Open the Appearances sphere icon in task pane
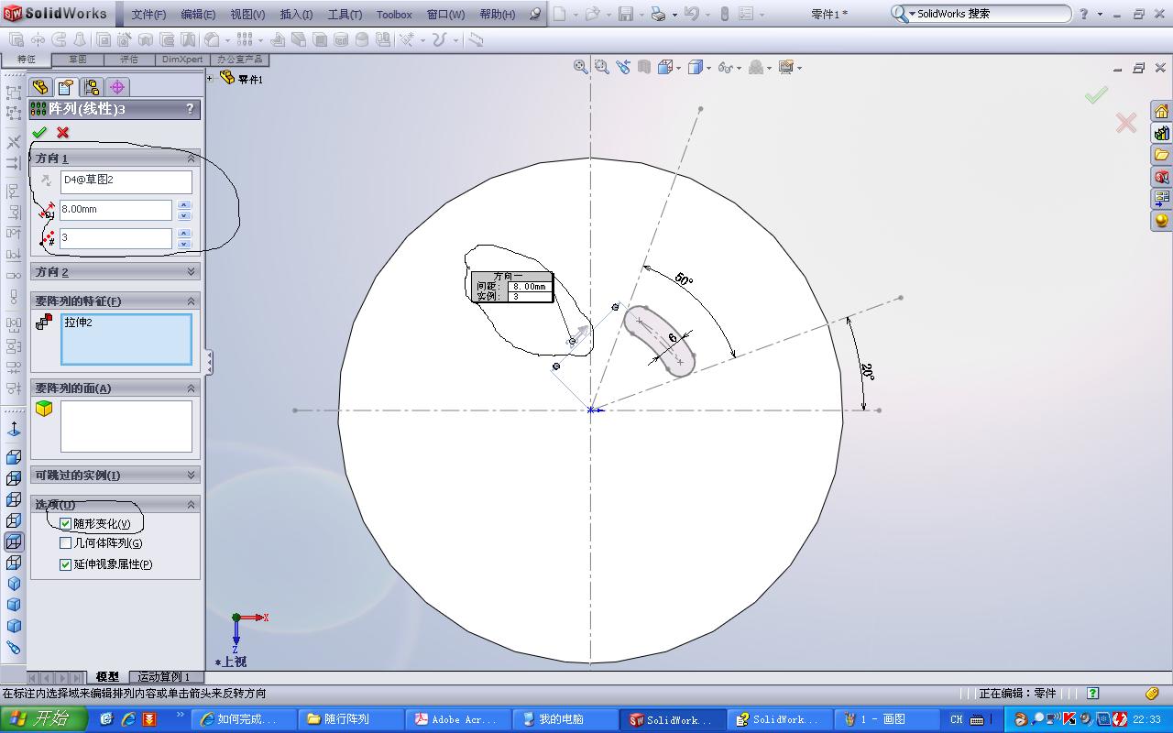The height and width of the screenshot is (733, 1173). click(x=1161, y=221)
